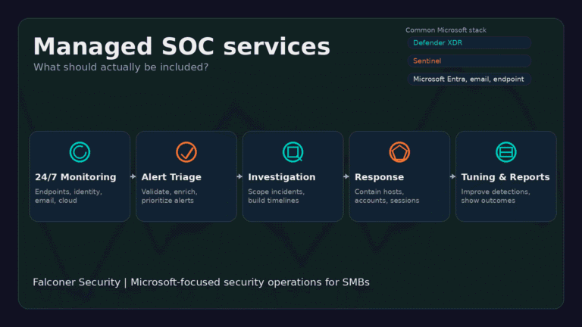Select the Defender XDR pill
The image size is (582, 327).
[x=469, y=42]
